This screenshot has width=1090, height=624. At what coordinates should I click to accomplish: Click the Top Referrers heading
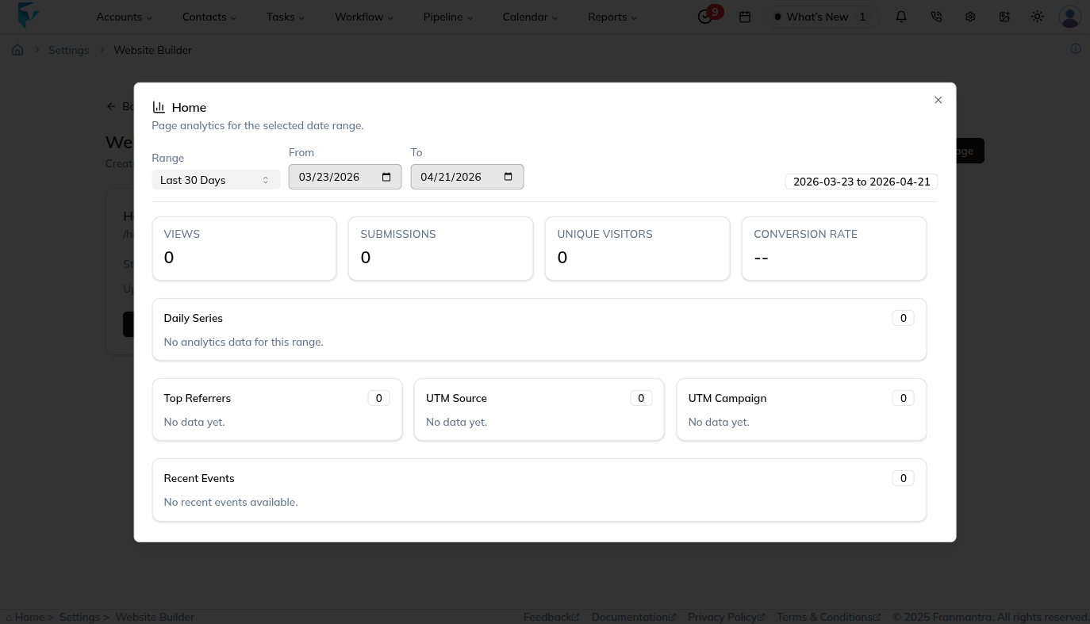click(x=198, y=398)
